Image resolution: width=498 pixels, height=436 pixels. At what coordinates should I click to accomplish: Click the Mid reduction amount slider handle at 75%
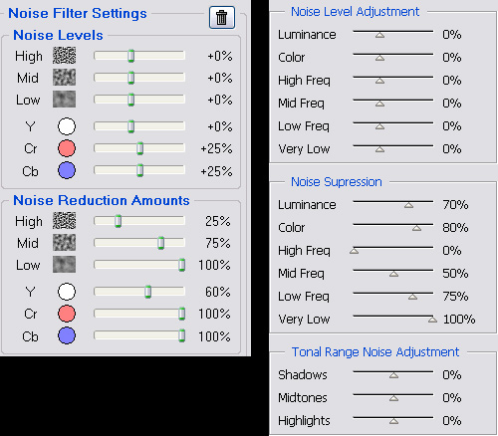[x=161, y=243]
